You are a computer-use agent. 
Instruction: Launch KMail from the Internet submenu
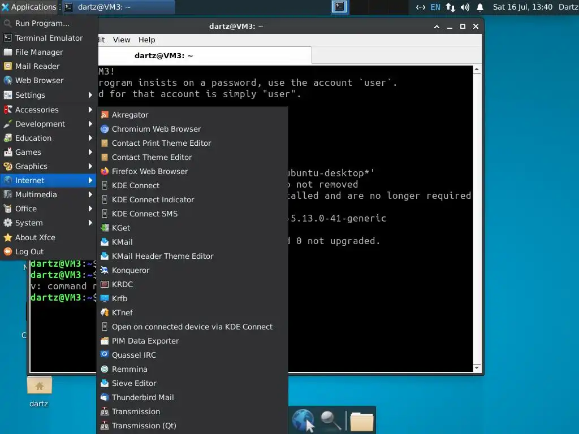192,242
